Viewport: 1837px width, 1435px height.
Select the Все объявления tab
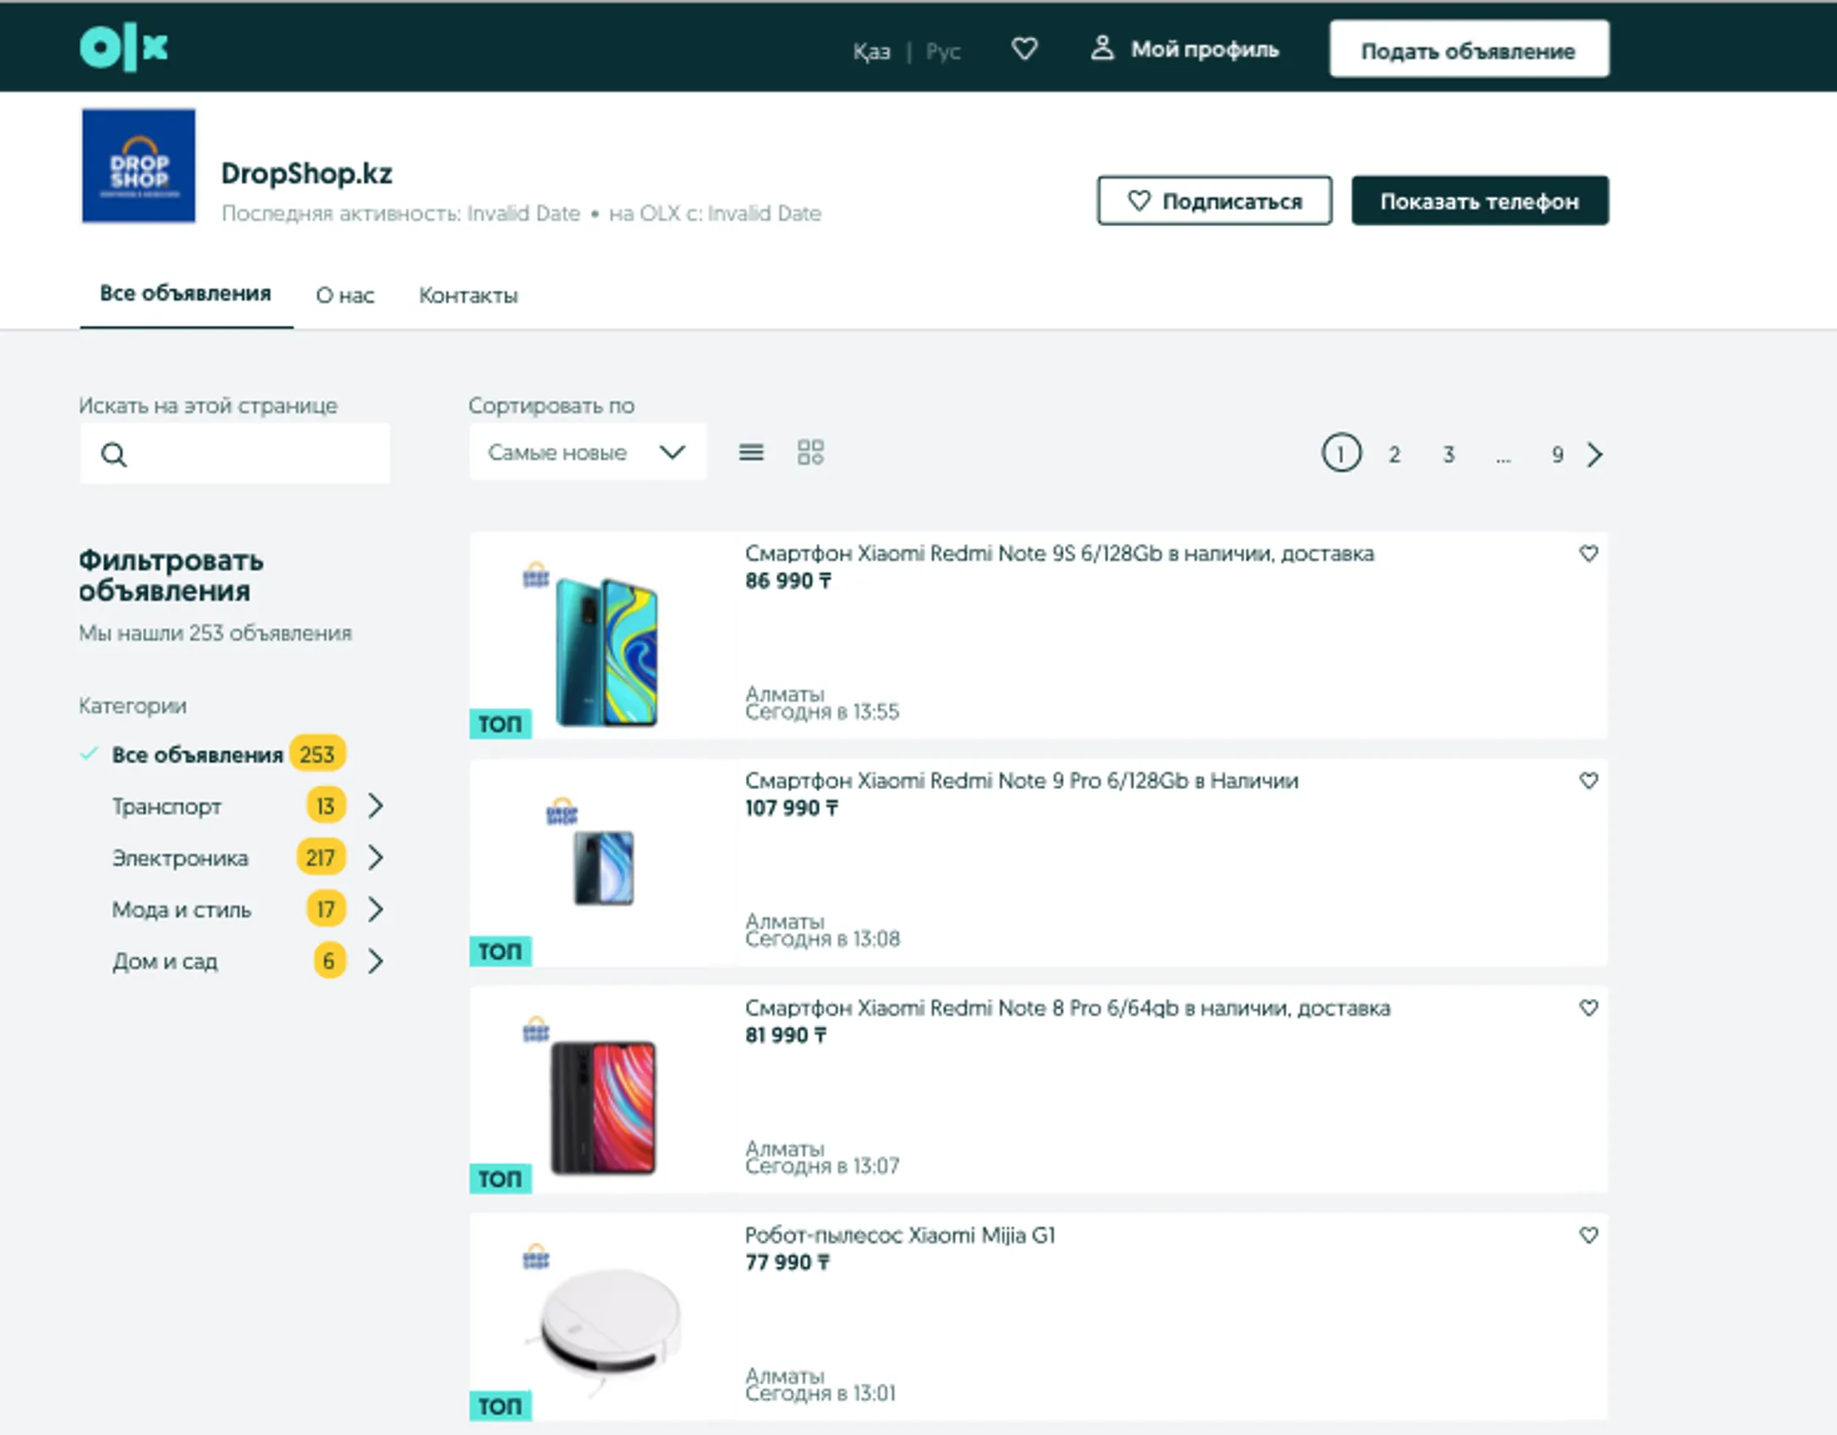[x=185, y=293]
